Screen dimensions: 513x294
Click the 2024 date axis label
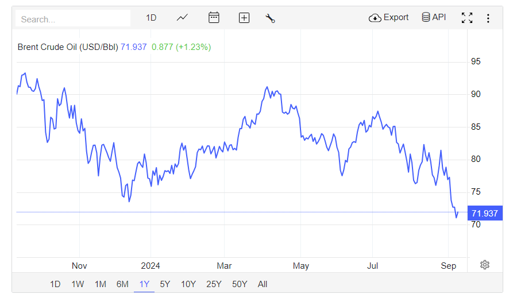(x=151, y=265)
